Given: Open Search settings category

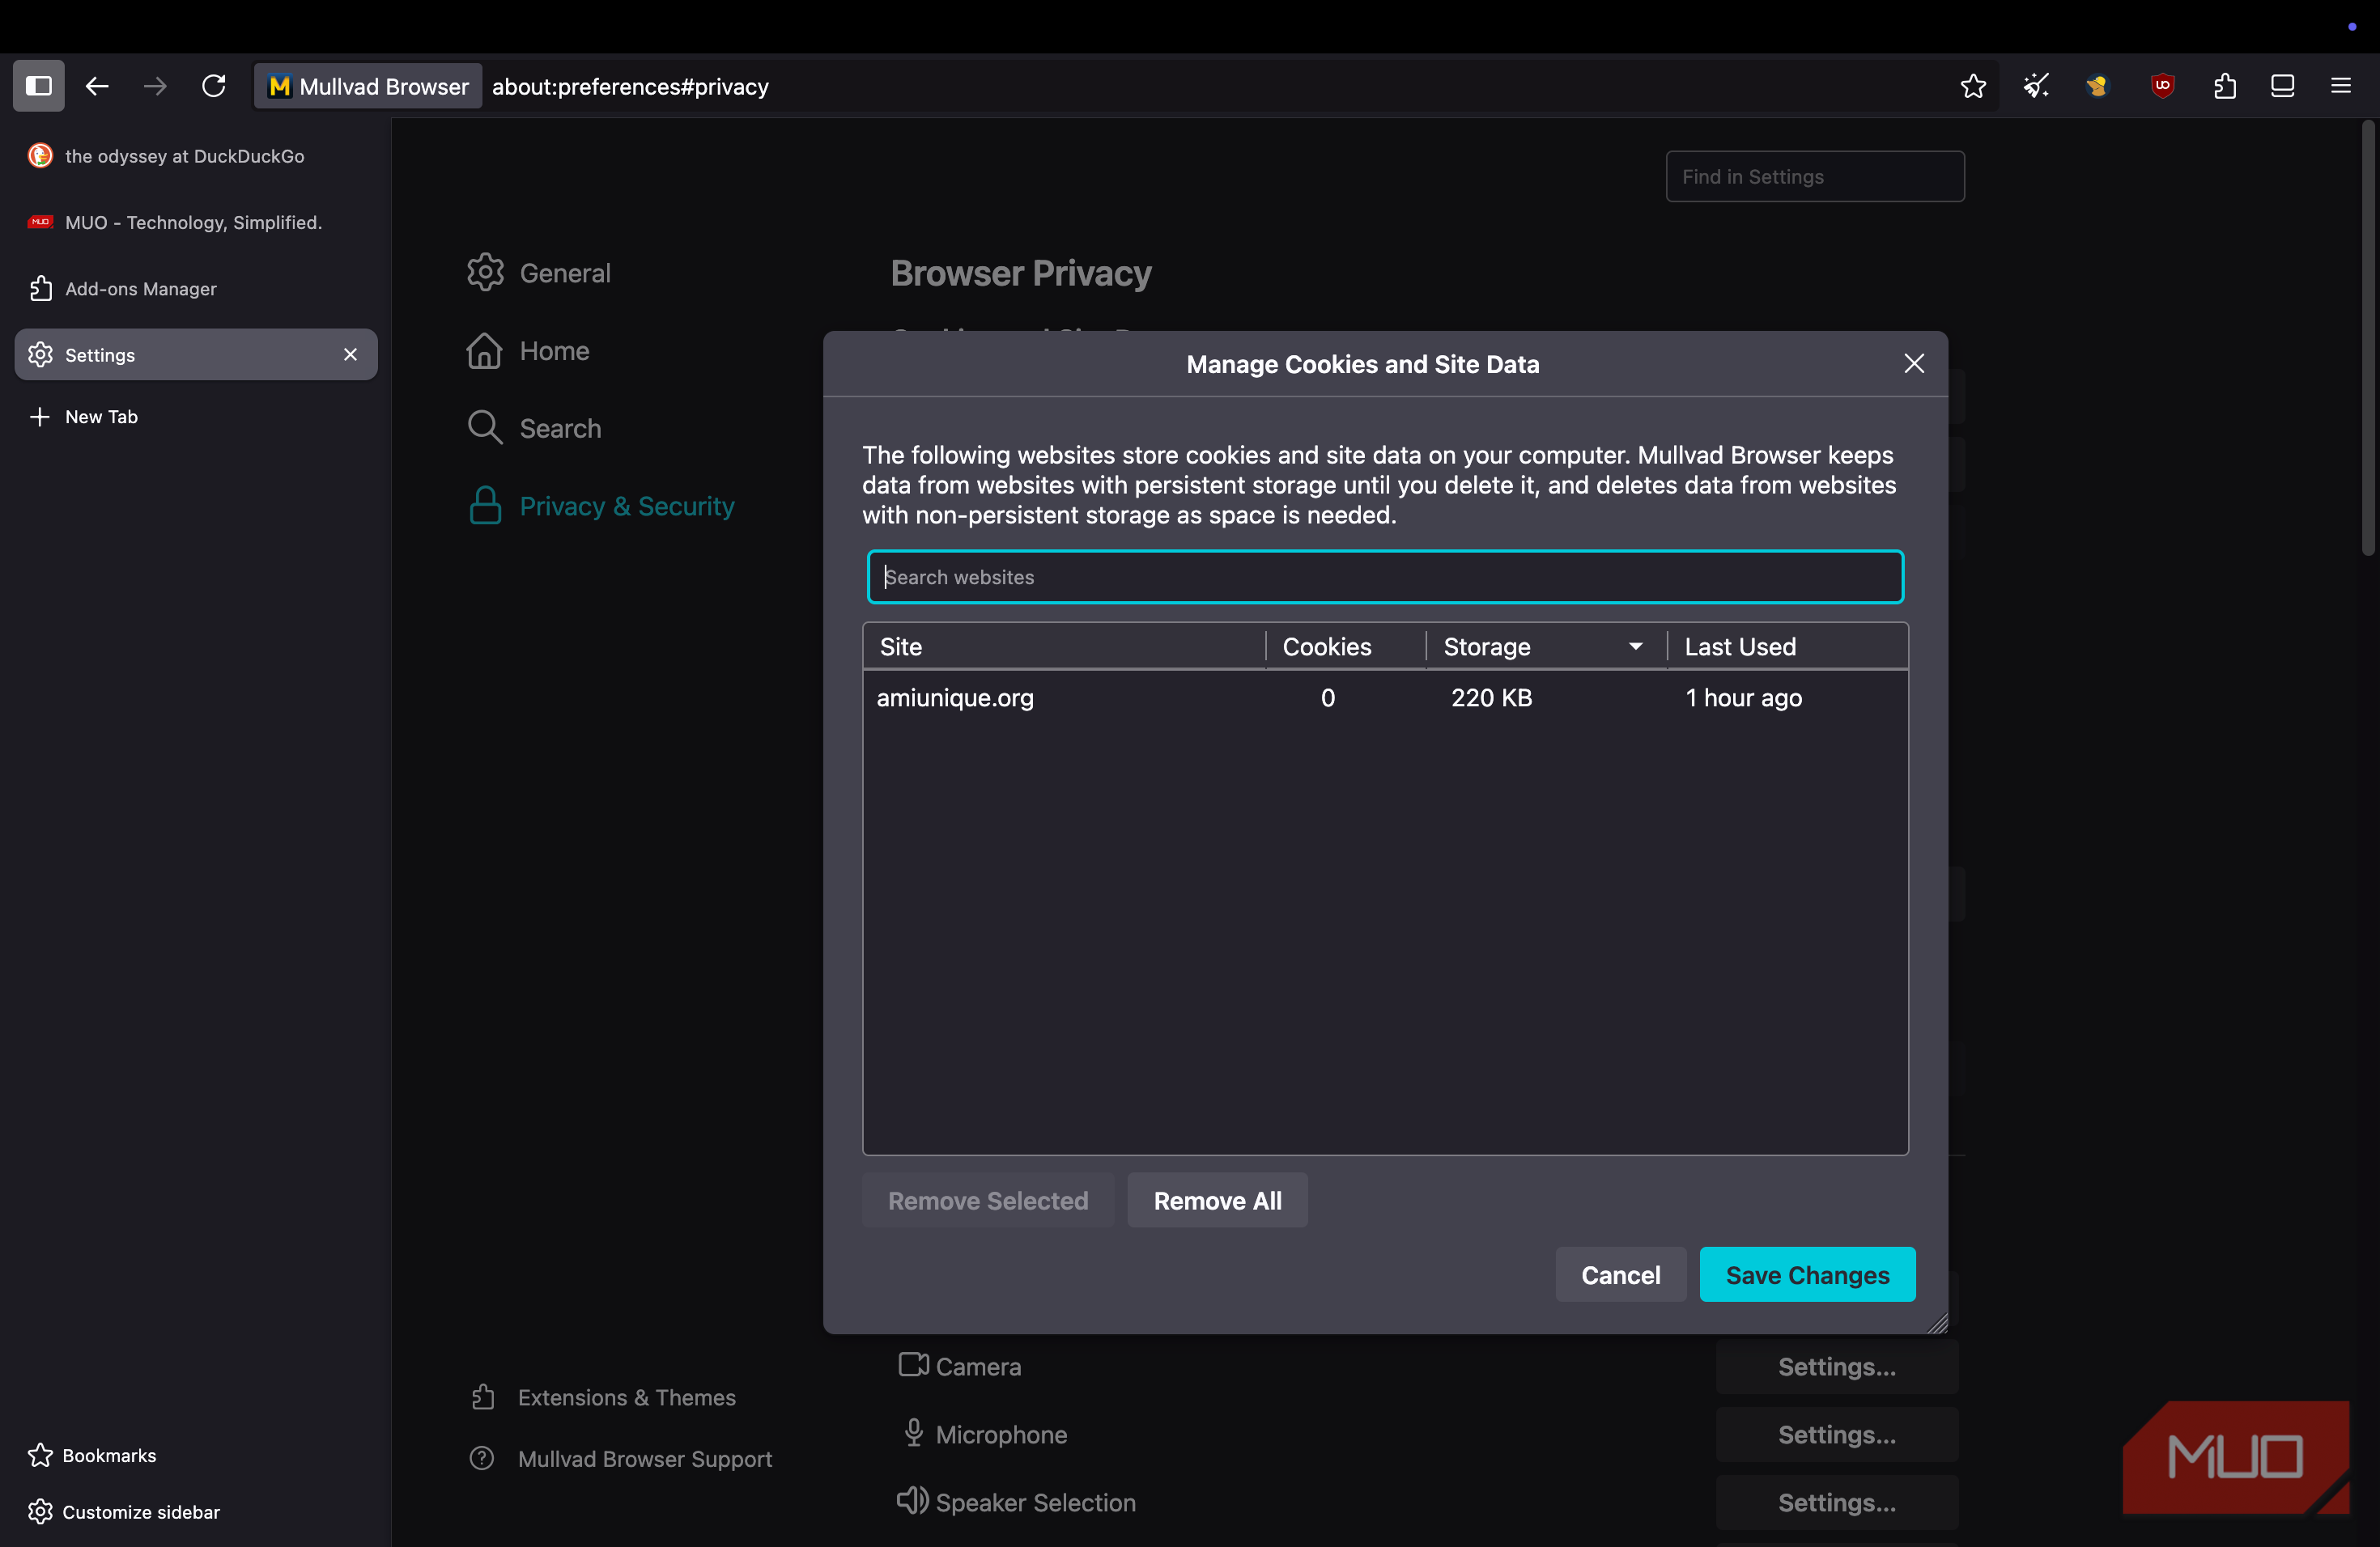Looking at the screenshot, I should coord(535,429).
